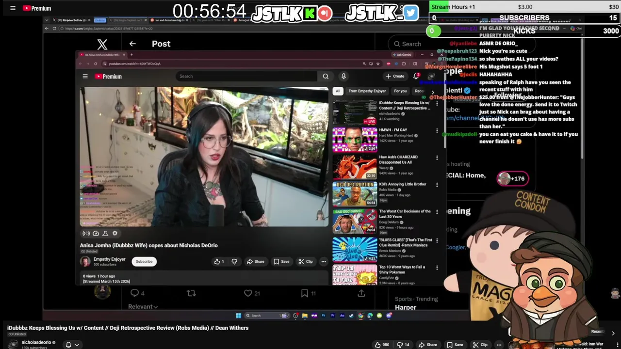Viewport: 621px width, 349px height.
Task: Like the Anisa Jomha video
Action: [x=219, y=261]
